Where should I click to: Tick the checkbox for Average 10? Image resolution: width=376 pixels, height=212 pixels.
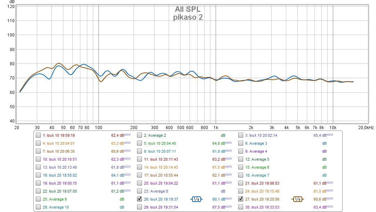(x=38, y=207)
